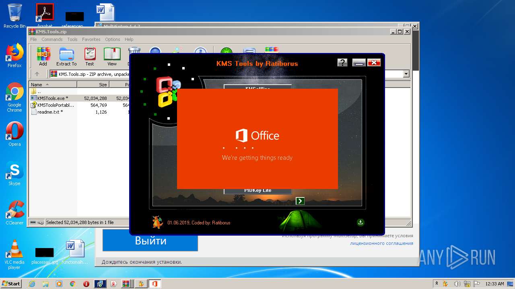Open the VLC media player desktop shortcut

tap(14, 254)
